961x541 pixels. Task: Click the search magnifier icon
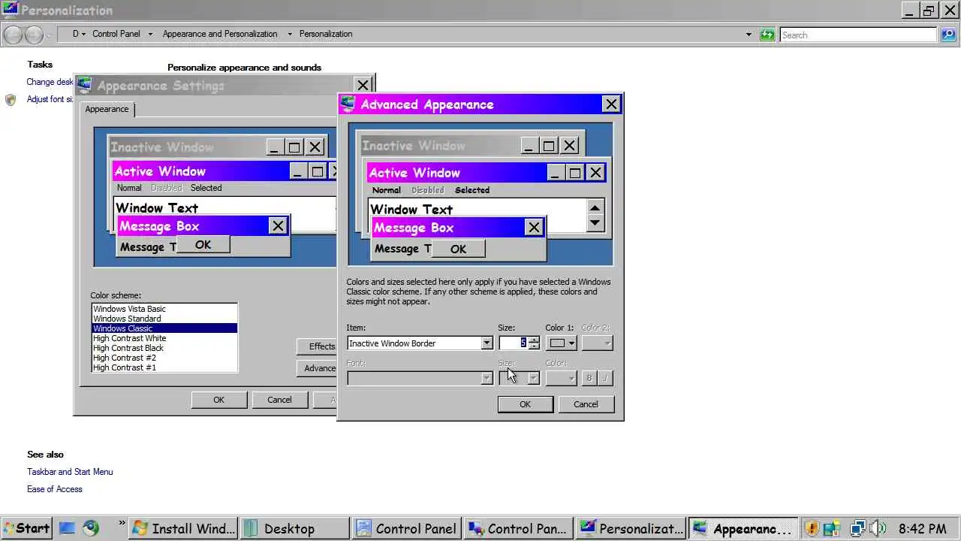point(947,35)
